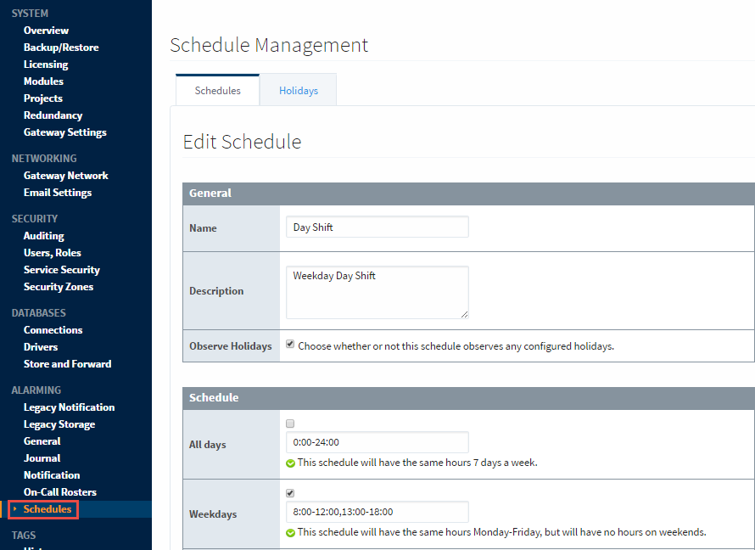
Task: Edit the Weekdays time range field
Action: coord(377,511)
